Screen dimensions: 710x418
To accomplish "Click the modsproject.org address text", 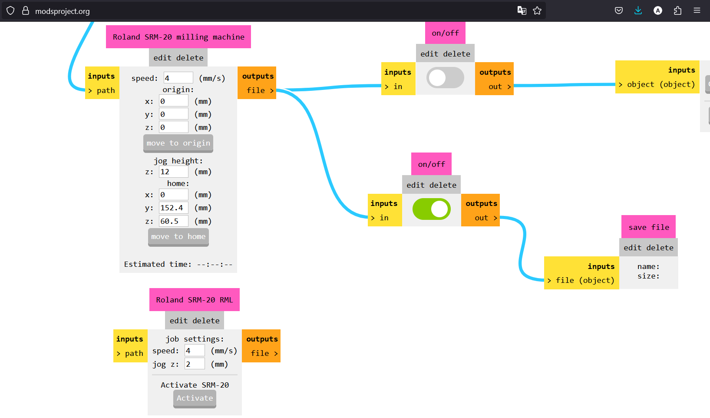I will click(63, 11).
